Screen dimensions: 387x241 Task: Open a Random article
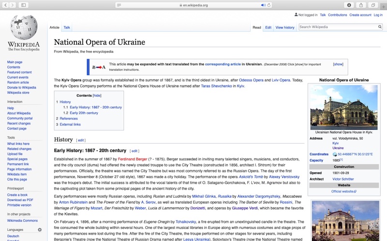18,82
